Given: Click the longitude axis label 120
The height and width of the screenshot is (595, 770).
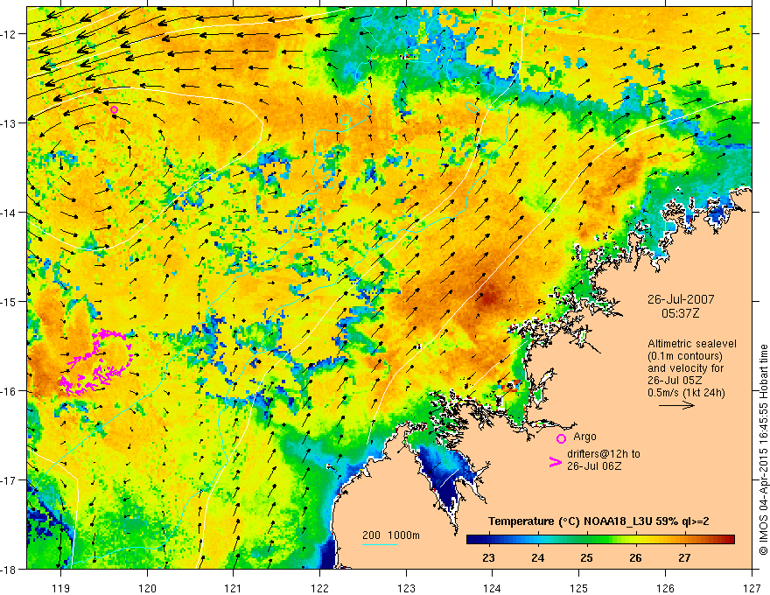Looking at the screenshot, I should click(x=147, y=588).
